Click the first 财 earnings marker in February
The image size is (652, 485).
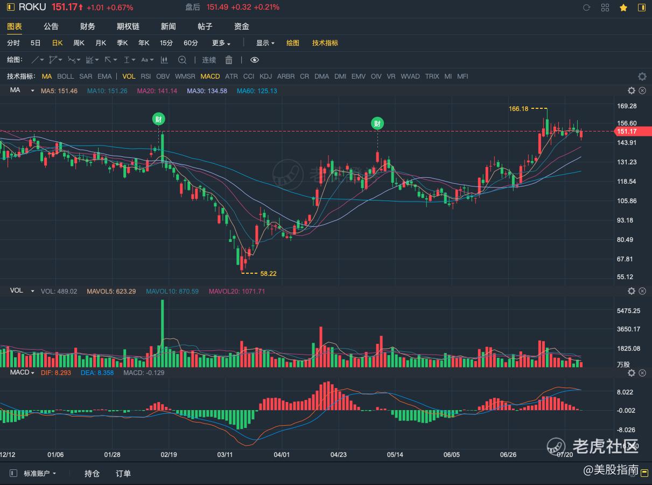[158, 119]
